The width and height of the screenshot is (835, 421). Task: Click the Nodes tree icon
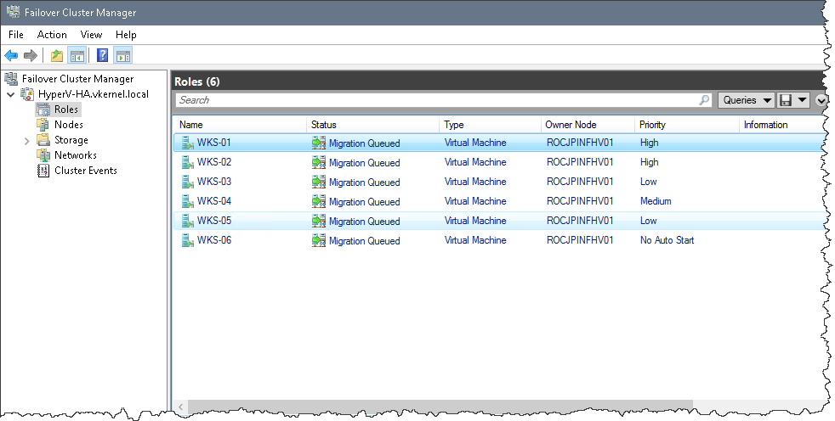[x=43, y=125]
